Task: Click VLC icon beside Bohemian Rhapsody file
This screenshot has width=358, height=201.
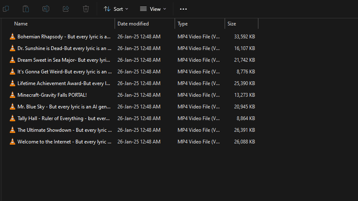Action: (x=13, y=37)
